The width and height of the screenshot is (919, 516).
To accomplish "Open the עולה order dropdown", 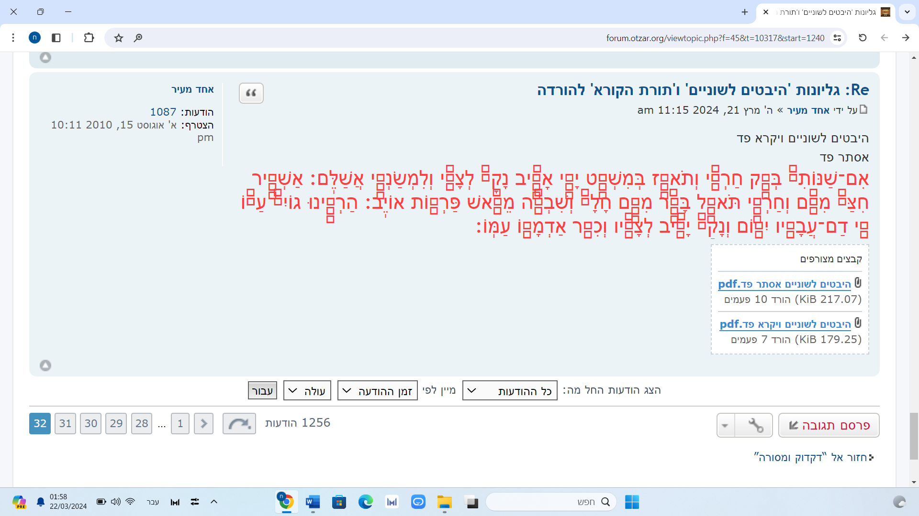I will (x=307, y=390).
